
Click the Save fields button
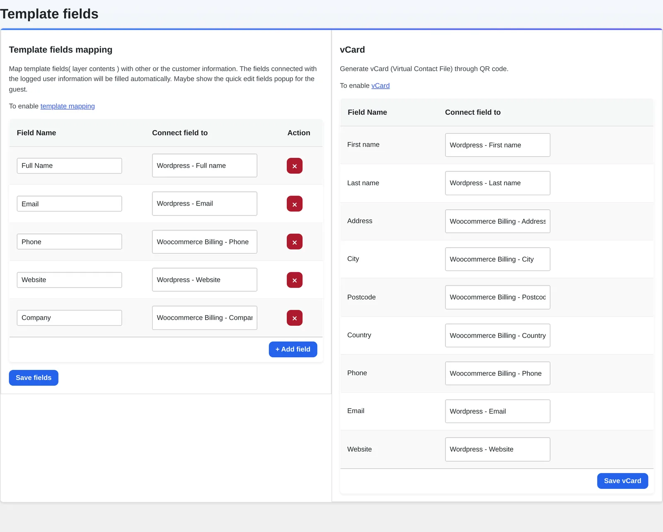pyautogui.click(x=34, y=378)
